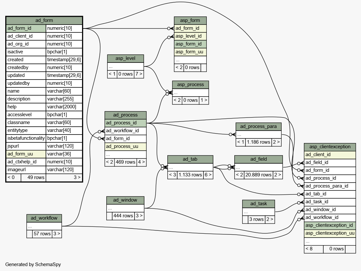
Task: Select the ad_field table header
Action: click(258, 159)
